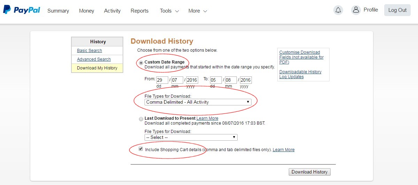Click Learn More beside Last Download to Present
The width and height of the screenshot is (418, 185).
click(207, 118)
